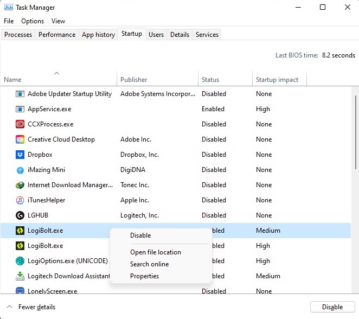Switch to the Performance tab
The width and height of the screenshot is (359, 319).
point(57,35)
